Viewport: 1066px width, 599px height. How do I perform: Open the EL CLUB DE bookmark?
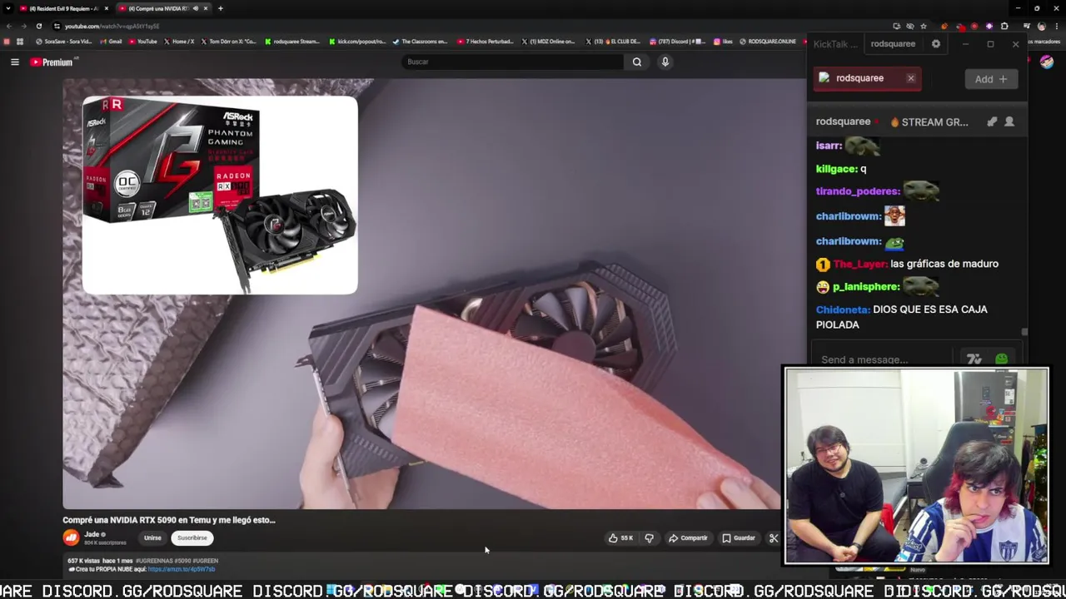click(614, 42)
